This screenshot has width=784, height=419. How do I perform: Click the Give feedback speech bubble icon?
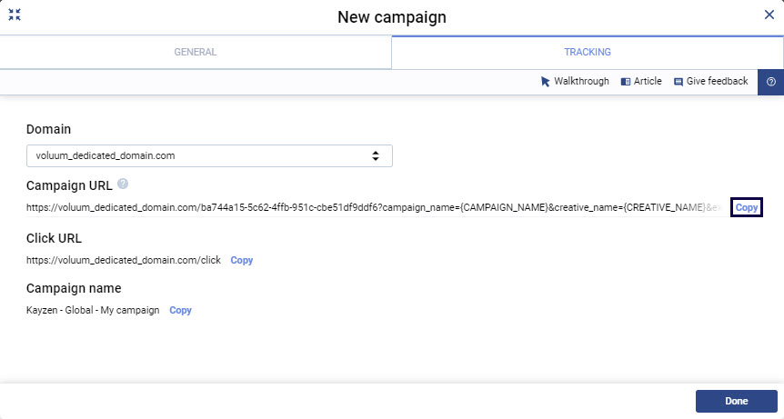[678, 82]
